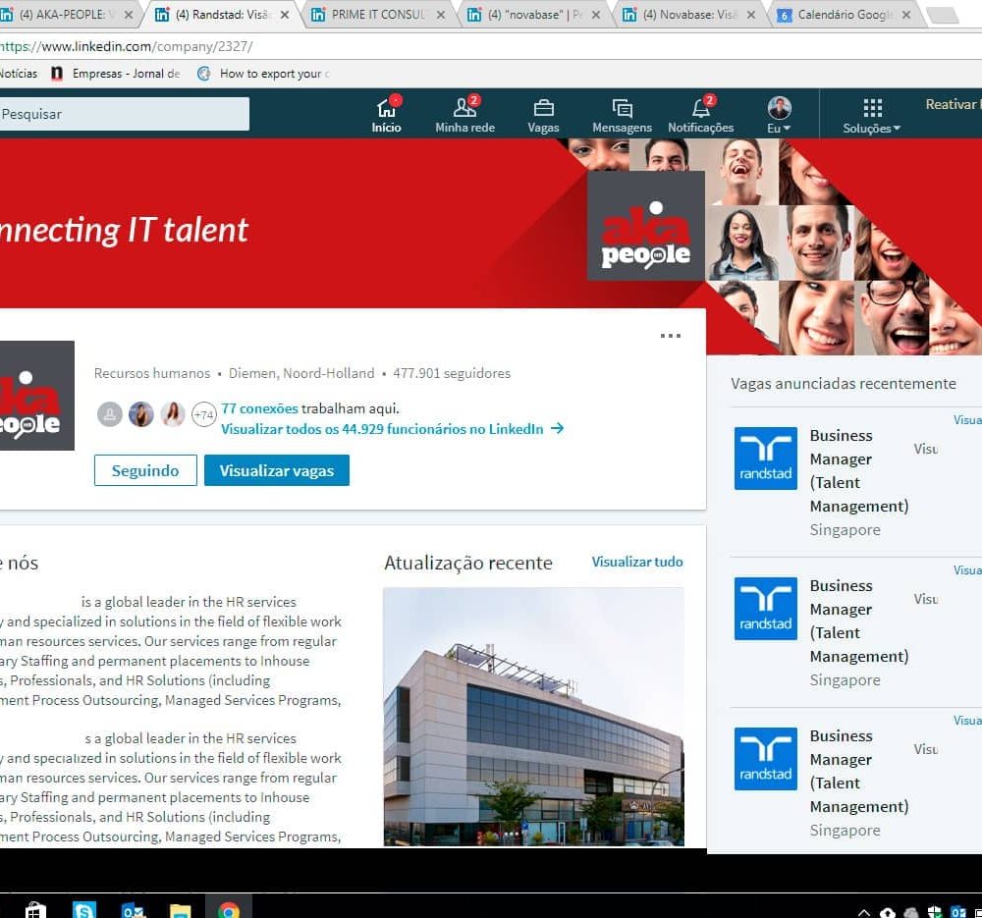Switch to the Calendário Google tab
The height and width of the screenshot is (918, 982).
click(846, 15)
